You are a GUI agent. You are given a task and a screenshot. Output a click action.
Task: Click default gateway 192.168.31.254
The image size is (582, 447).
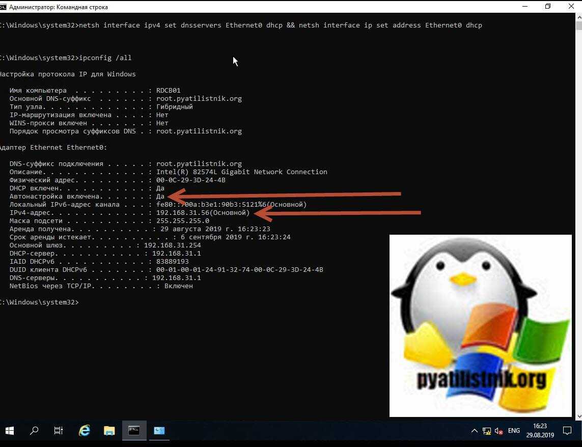[173, 245]
